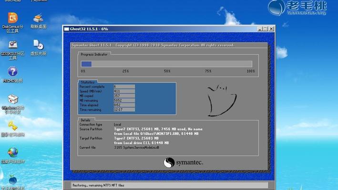This screenshot has height=190, width=338.
Task: Click the Time elapsed value 0:52
Action: [124, 105]
